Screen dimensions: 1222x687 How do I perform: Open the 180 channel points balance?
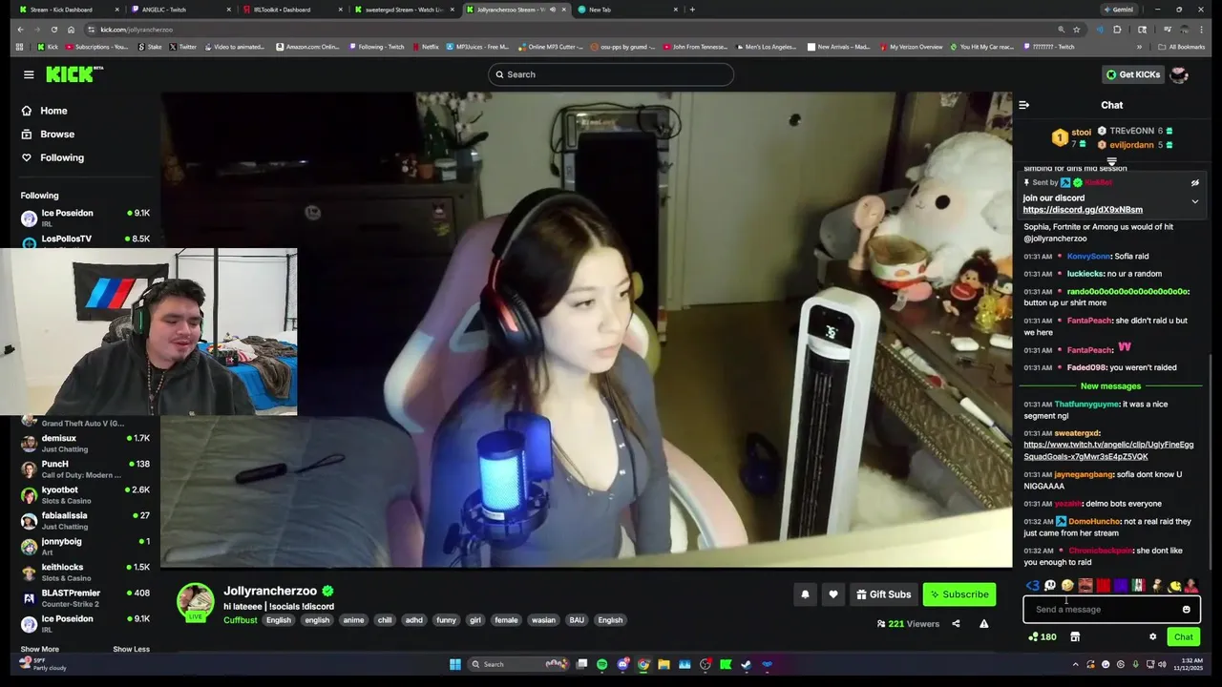pyautogui.click(x=1042, y=636)
